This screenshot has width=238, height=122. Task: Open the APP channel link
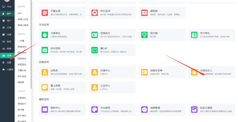[20, 13]
